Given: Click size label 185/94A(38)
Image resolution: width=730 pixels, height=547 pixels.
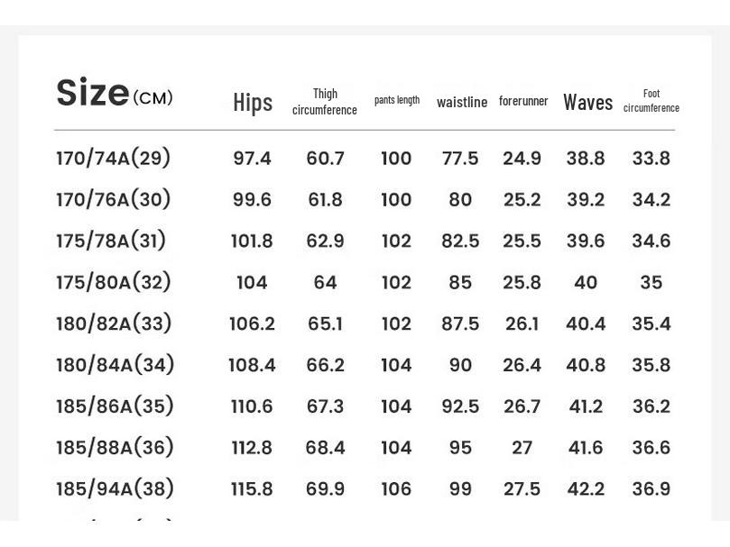Looking at the screenshot, I should [115, 489].
